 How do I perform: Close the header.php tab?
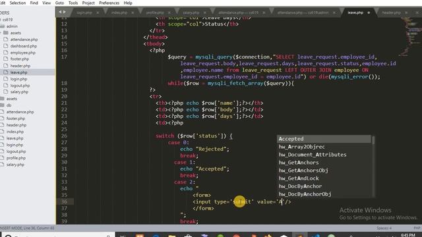(406, 13)
